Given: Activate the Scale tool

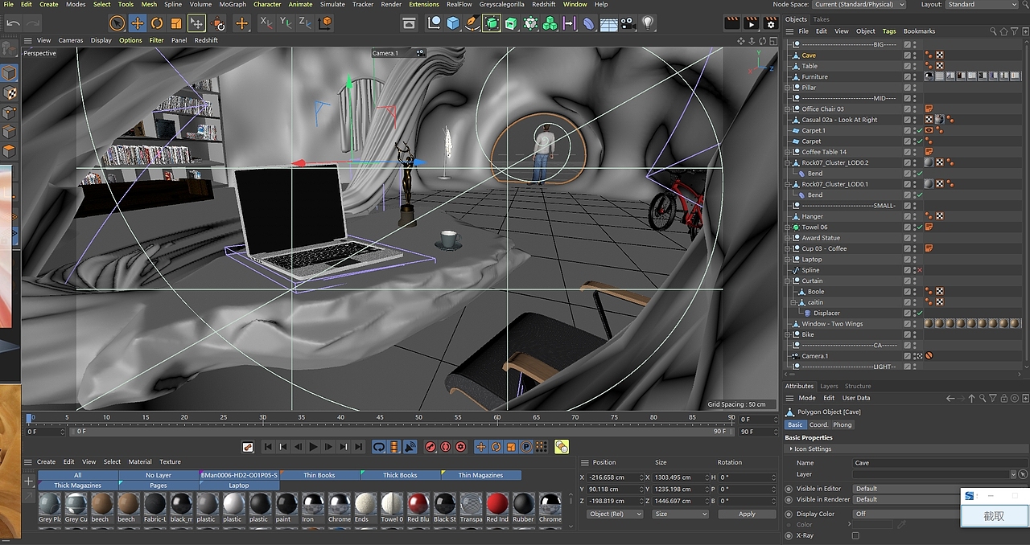Looking at the screenshot, I should (x=176, y=23).
